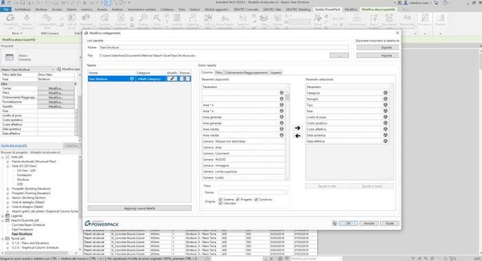Image resolution: width=482 pixels, height=261 pixels.
Task: Toggle the Condiviso origin checkbox
Action: [x=256, y=200]
